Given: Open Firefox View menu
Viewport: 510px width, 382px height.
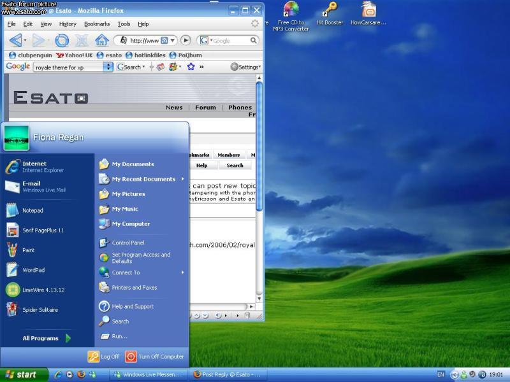Looking at the screenshot, I should (46, 24).
